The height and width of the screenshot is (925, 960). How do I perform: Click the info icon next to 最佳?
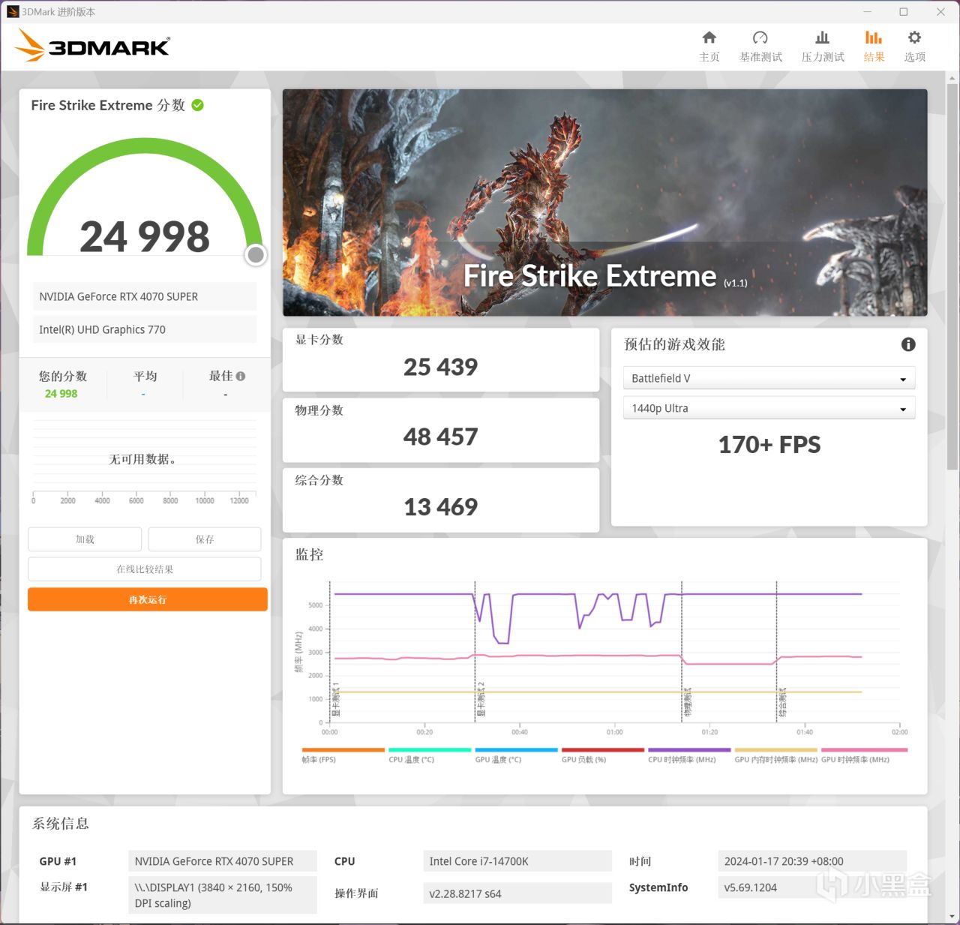click(239, 375)
